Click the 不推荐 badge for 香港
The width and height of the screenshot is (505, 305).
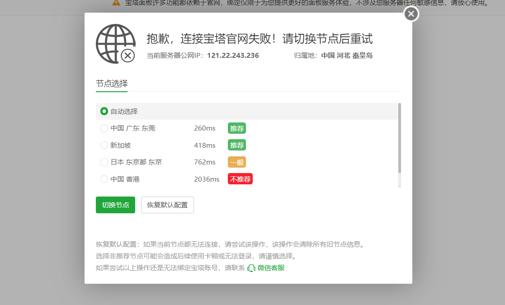tap(240, 179)
